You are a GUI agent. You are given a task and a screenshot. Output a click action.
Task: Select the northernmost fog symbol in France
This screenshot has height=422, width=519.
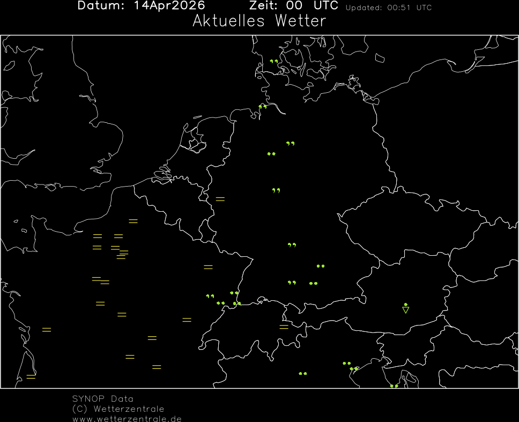(133, 221)
